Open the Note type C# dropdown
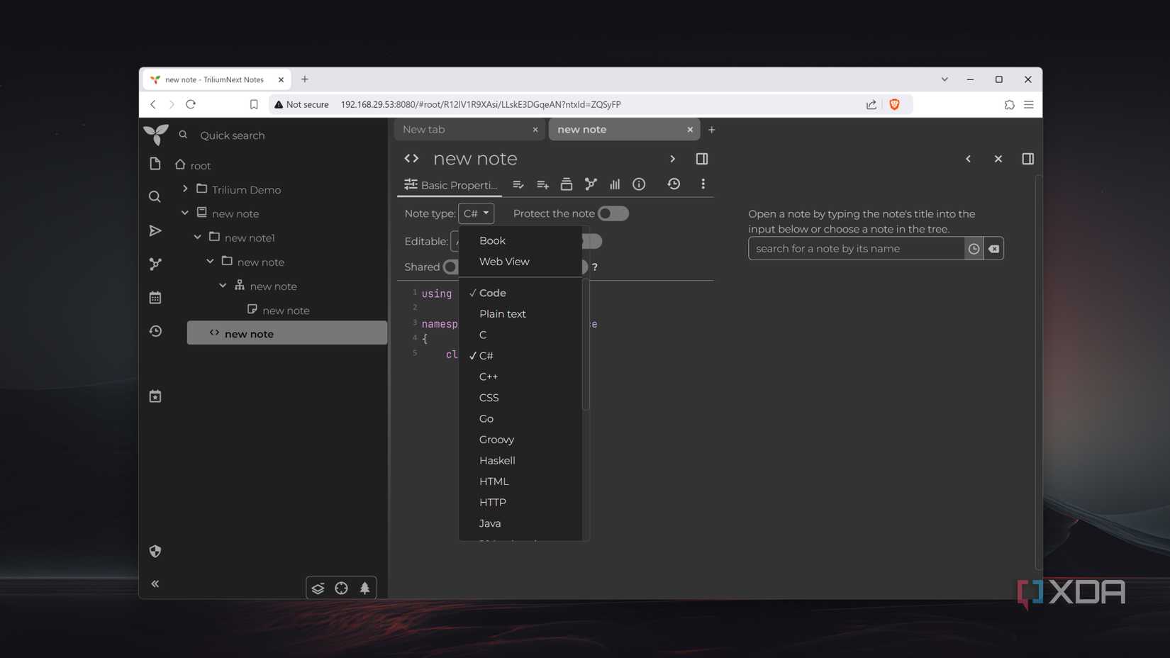This screenshot has width=1170, height=658. (x=476, y=213)
